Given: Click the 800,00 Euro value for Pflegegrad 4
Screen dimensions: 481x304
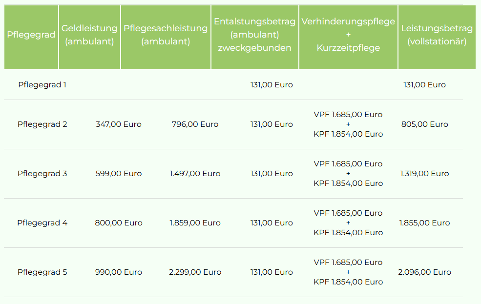Looking at the screenshot, I should [x=119, y=223].
